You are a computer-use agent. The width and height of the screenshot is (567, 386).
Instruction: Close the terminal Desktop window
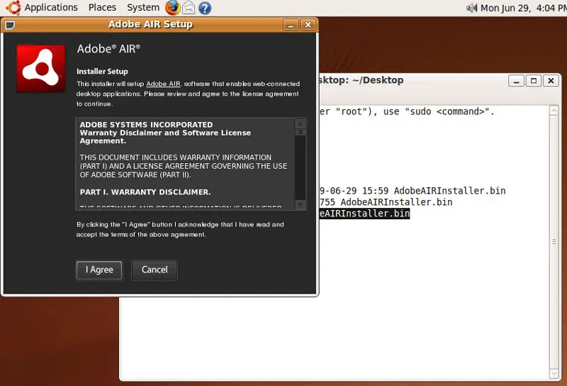[x=551, y=81]
